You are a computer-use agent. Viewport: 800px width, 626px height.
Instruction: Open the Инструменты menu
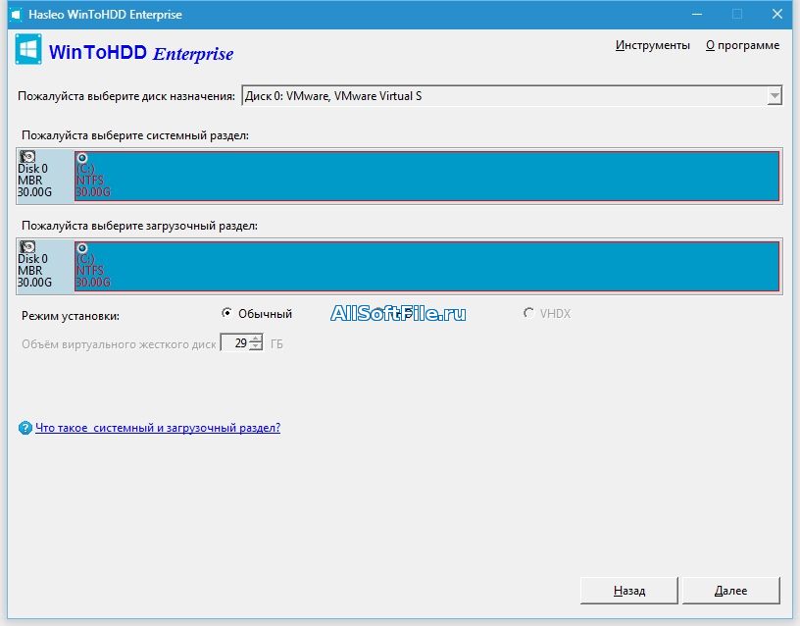click(x=653, y=45)
